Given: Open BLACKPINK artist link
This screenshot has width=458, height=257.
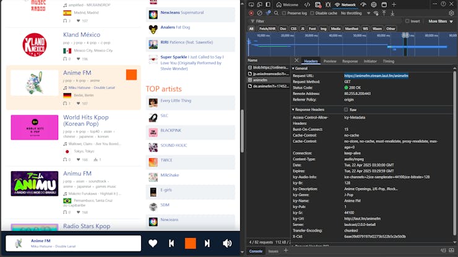Looking at the screenshot, I should [x=171, y=130].
